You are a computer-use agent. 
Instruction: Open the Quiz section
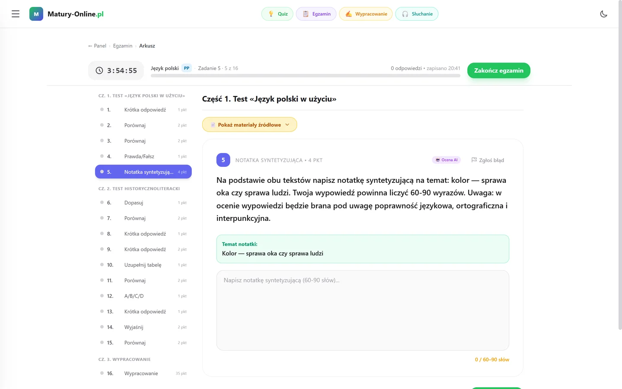[x=277, y=14]
